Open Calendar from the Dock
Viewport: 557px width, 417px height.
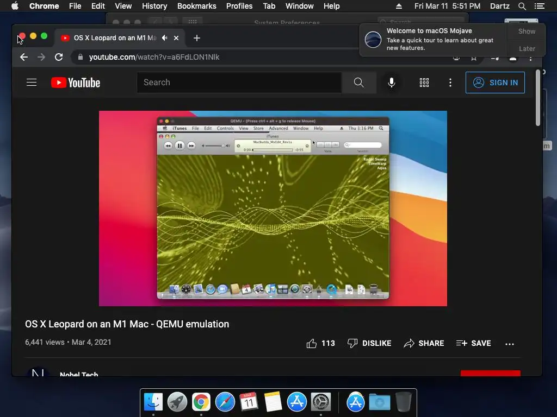[x=249, y=402]
